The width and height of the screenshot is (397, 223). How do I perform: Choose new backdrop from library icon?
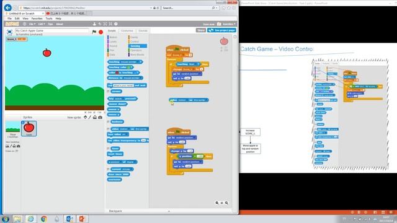[7, 146]
